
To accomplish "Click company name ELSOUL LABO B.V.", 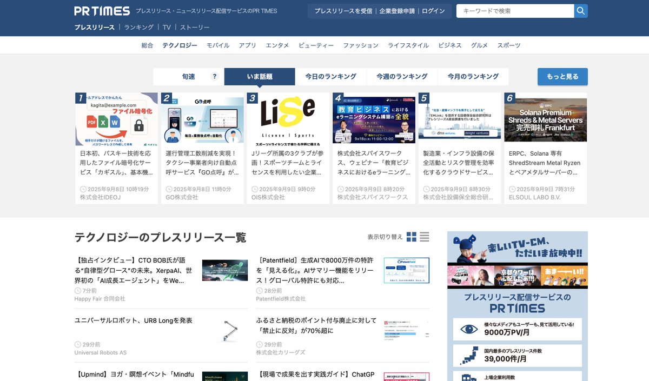I will [535, 197].
